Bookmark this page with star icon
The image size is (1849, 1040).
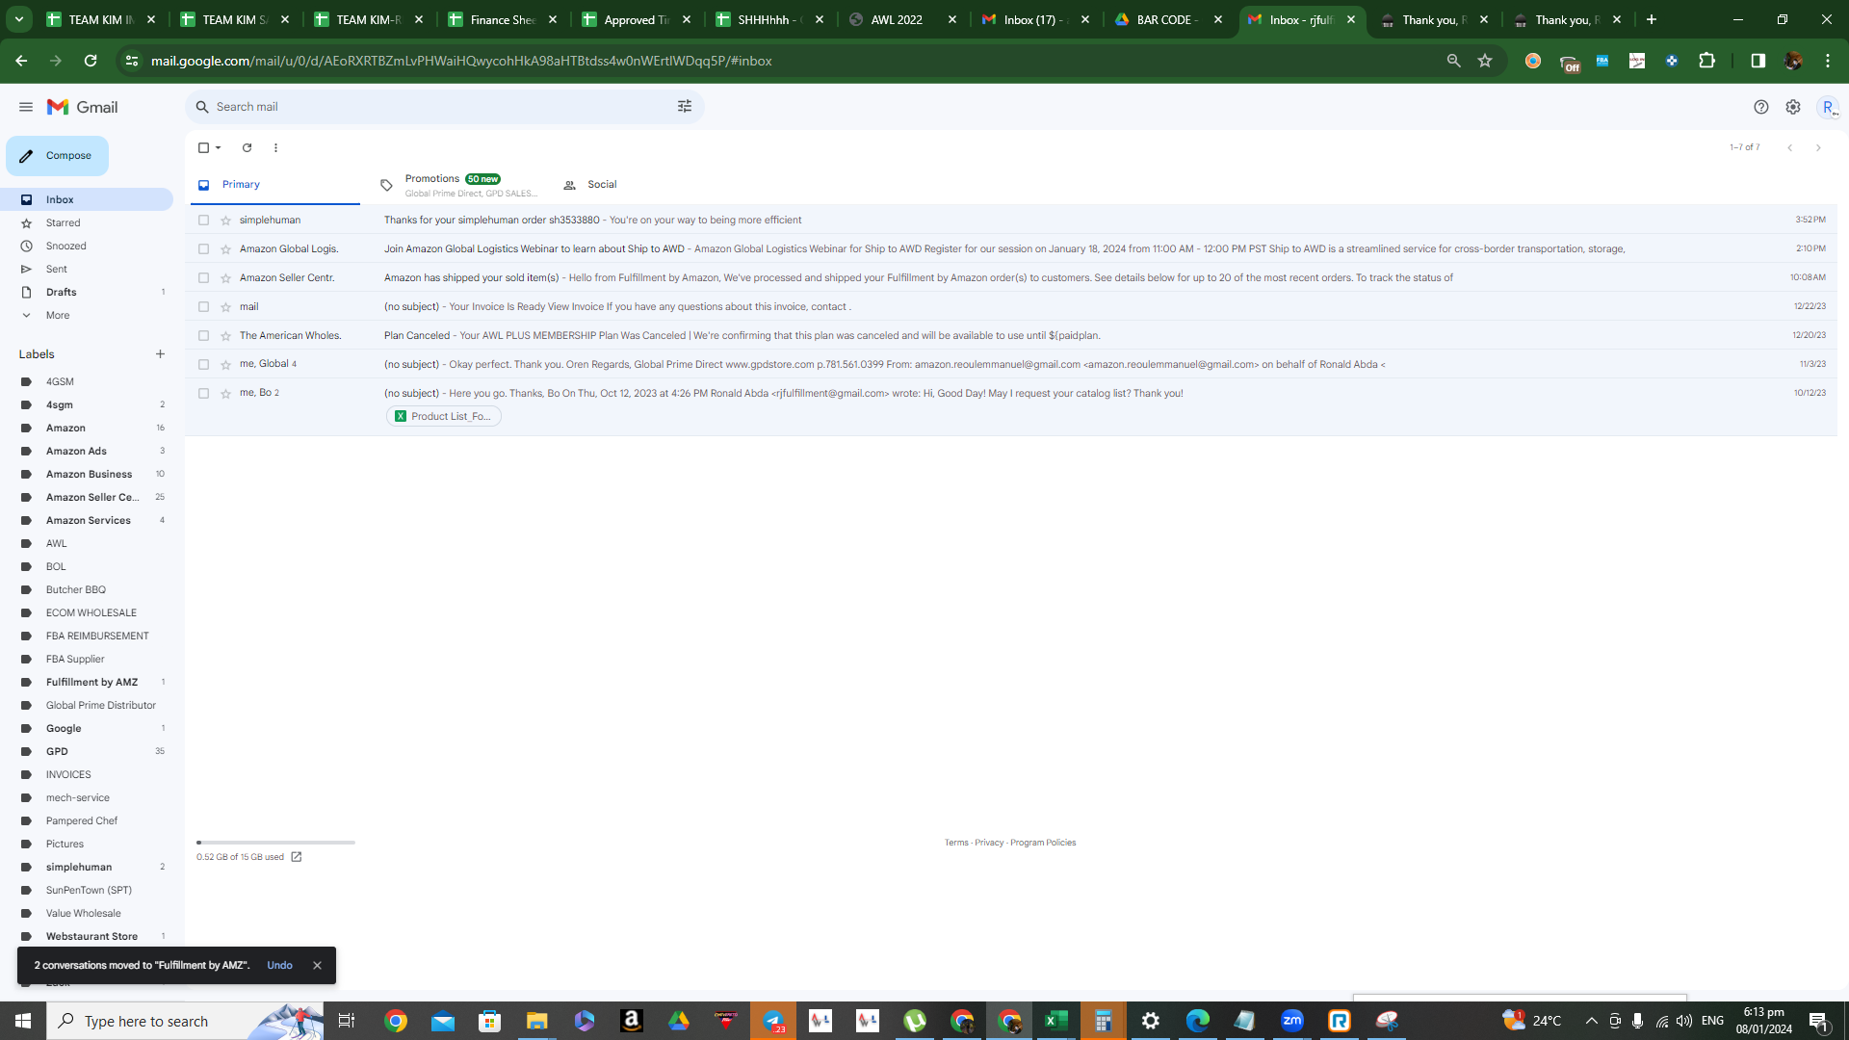(x=1485, y=61)
